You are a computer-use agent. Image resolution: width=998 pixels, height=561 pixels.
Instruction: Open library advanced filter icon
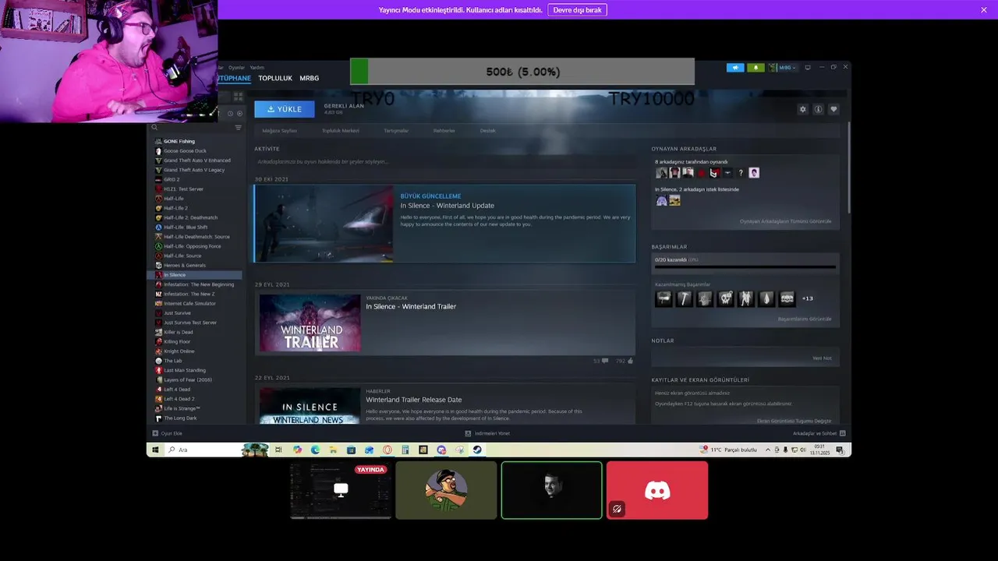239,127
